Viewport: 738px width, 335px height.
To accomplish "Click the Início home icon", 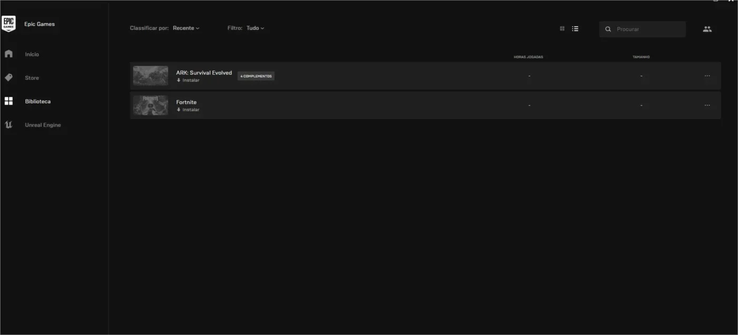I will click(x=8, y=54).
